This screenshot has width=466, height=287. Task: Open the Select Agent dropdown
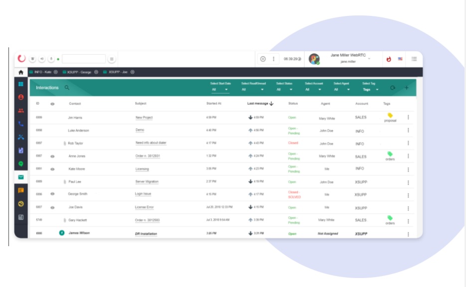342,89
